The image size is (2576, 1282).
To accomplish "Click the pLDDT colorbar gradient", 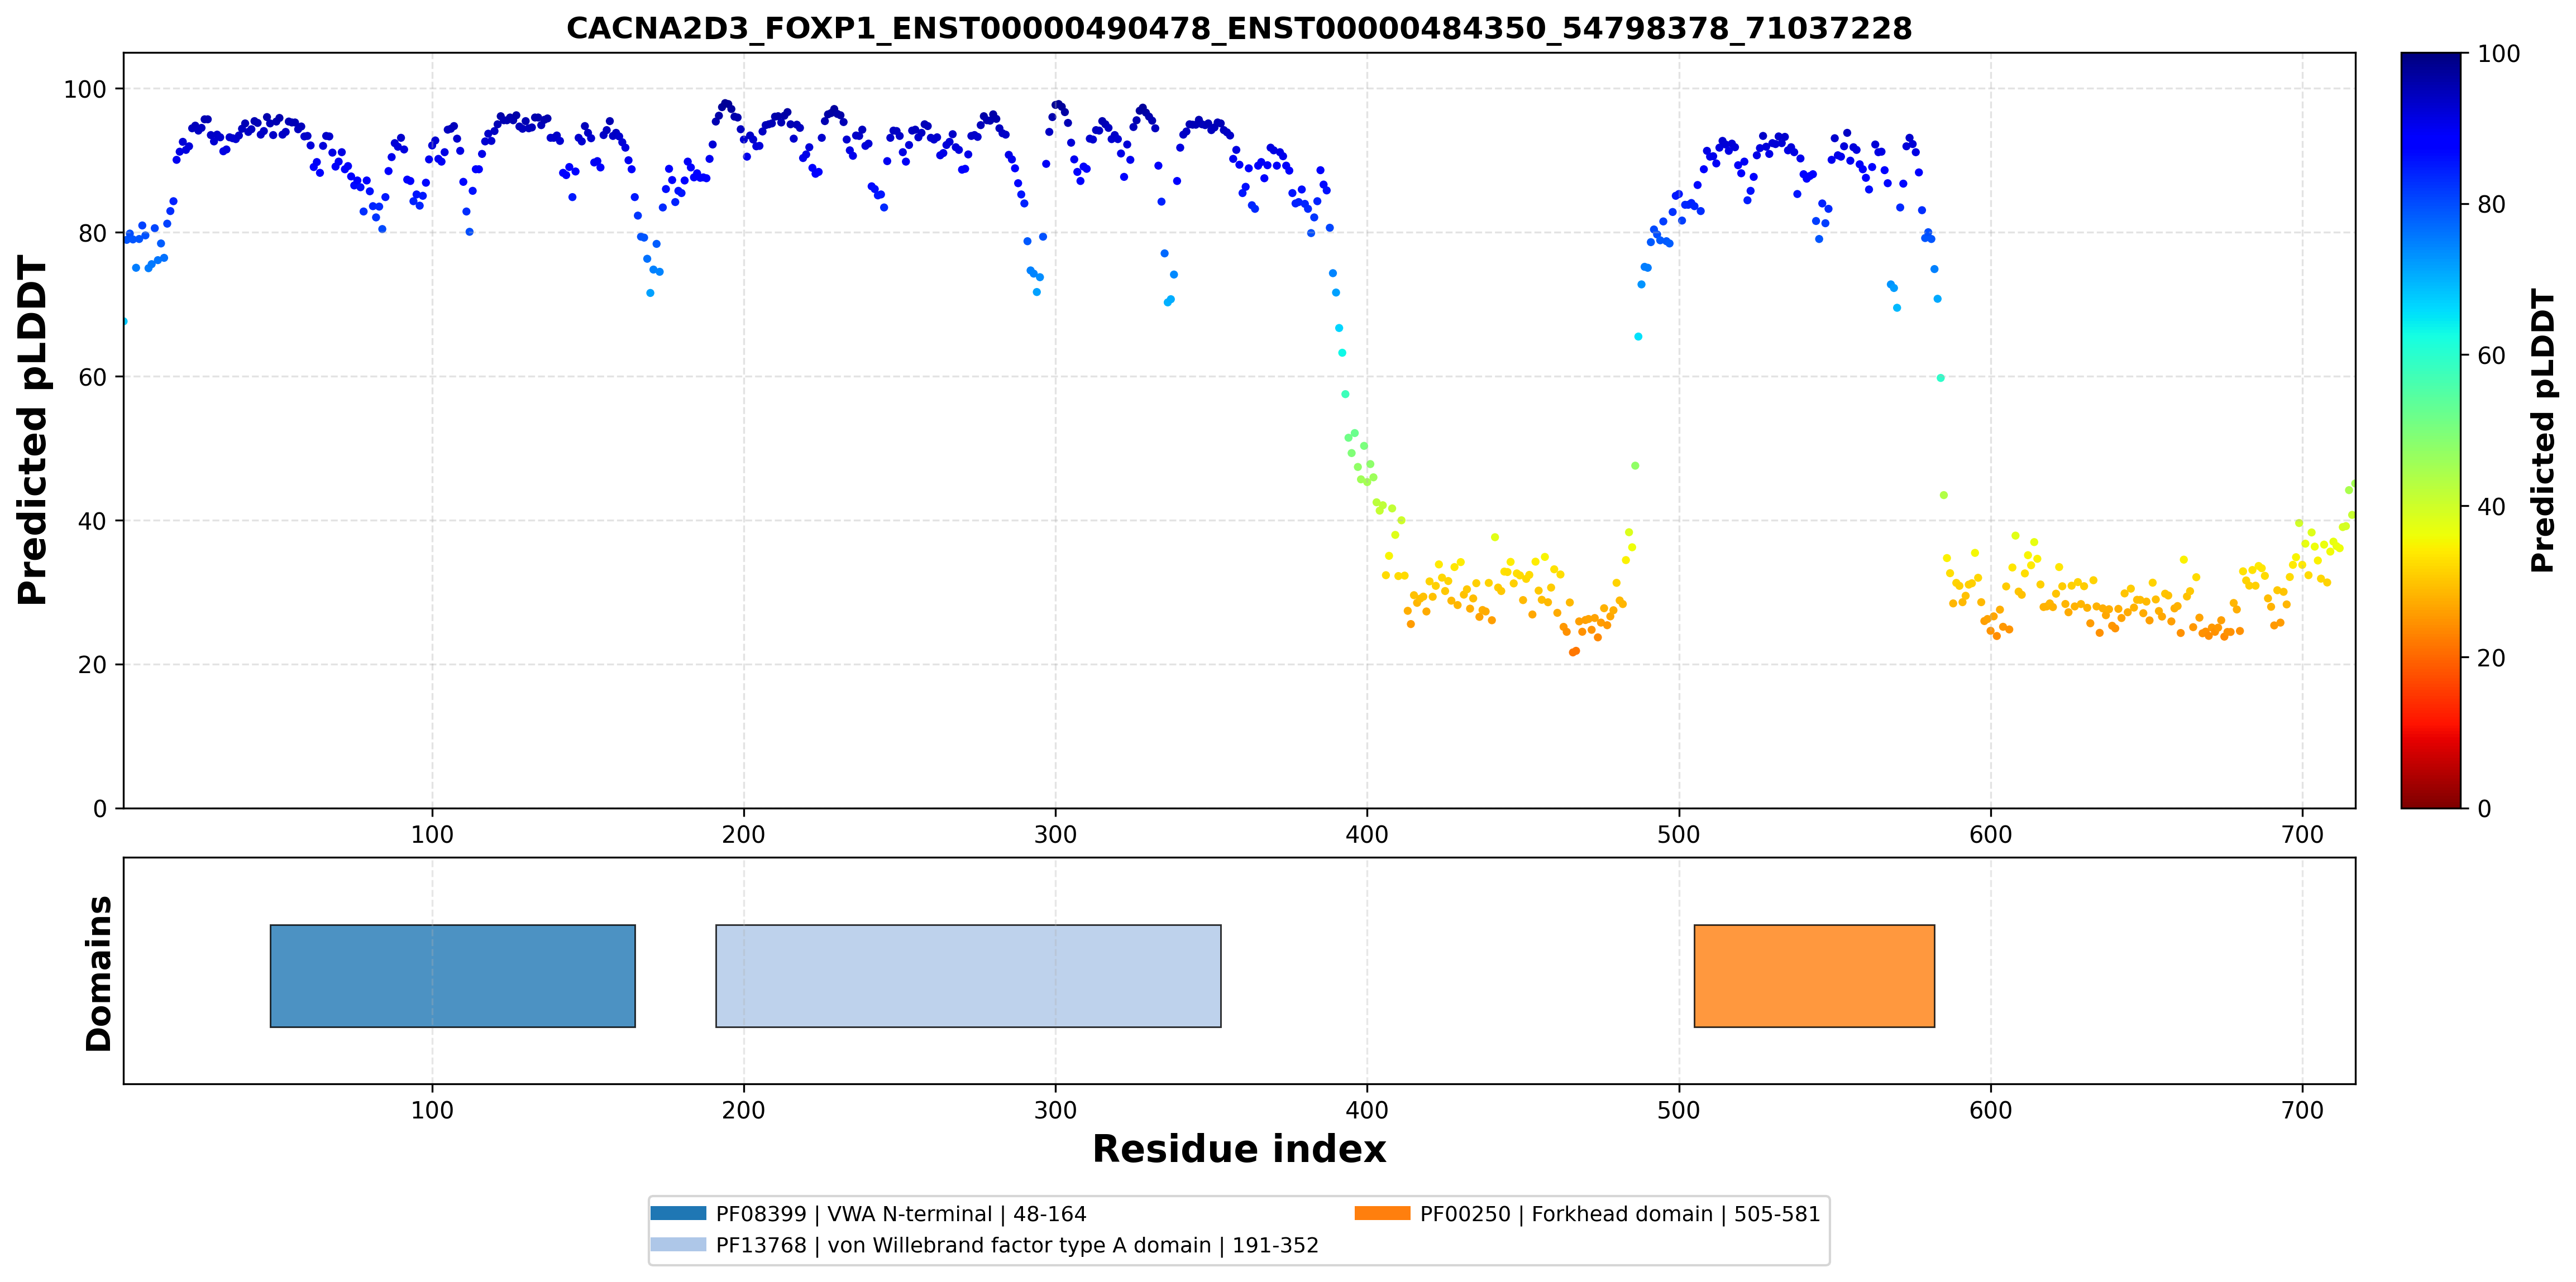I will (2430, 430).
